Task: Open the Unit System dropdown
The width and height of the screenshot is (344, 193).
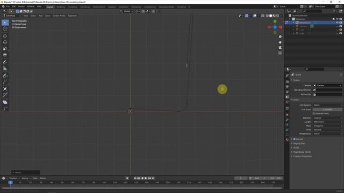Action: (327, 105)
